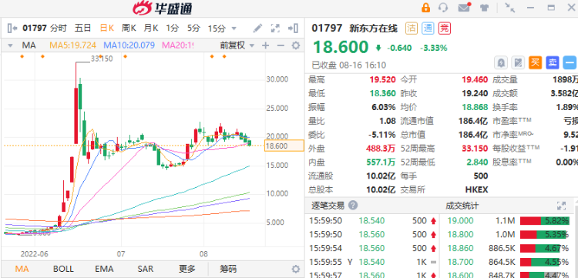Expand the 15分 interval dropdown arrow
This screenshot has height=278, width=578.
(234, 28)
